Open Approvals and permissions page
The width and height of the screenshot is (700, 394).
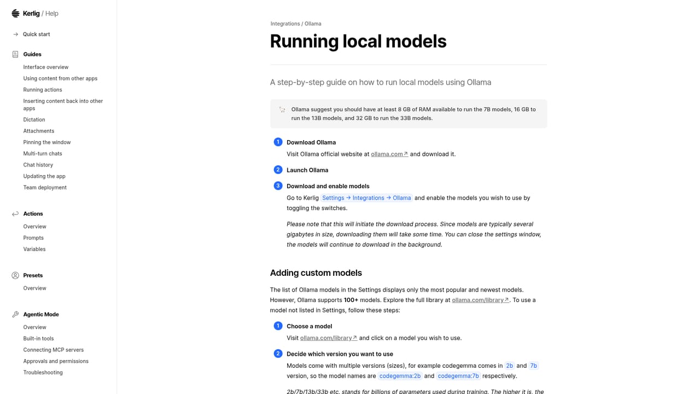[x=56, y=361]
